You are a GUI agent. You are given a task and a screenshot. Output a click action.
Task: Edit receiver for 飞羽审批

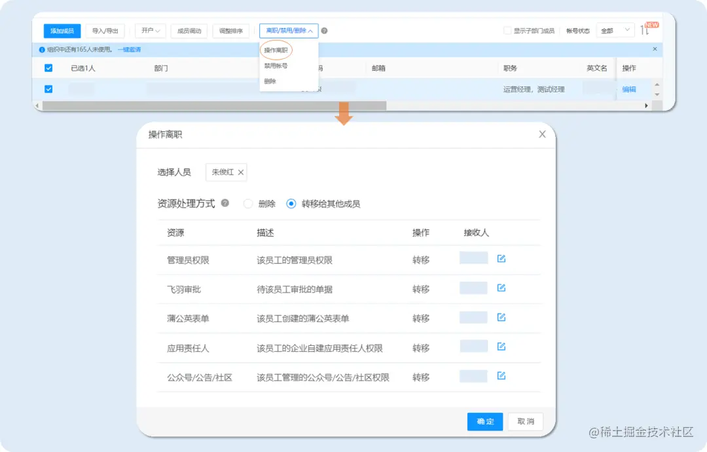tap(501, 288)
